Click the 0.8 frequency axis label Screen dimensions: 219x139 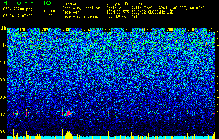2,97
